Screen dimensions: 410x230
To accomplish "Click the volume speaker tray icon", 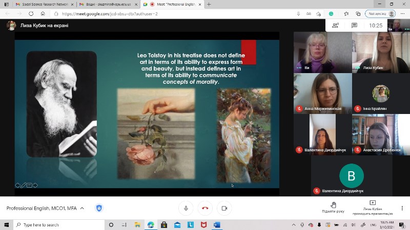I will [354, 225].
